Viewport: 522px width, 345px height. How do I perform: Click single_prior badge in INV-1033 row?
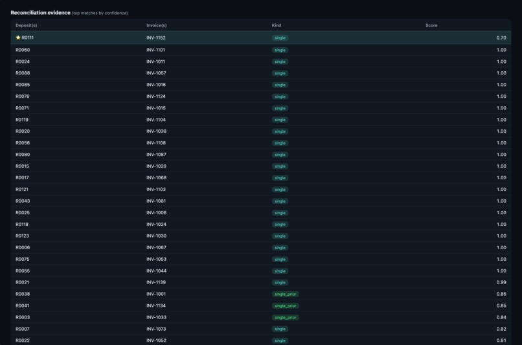[286, 317]
